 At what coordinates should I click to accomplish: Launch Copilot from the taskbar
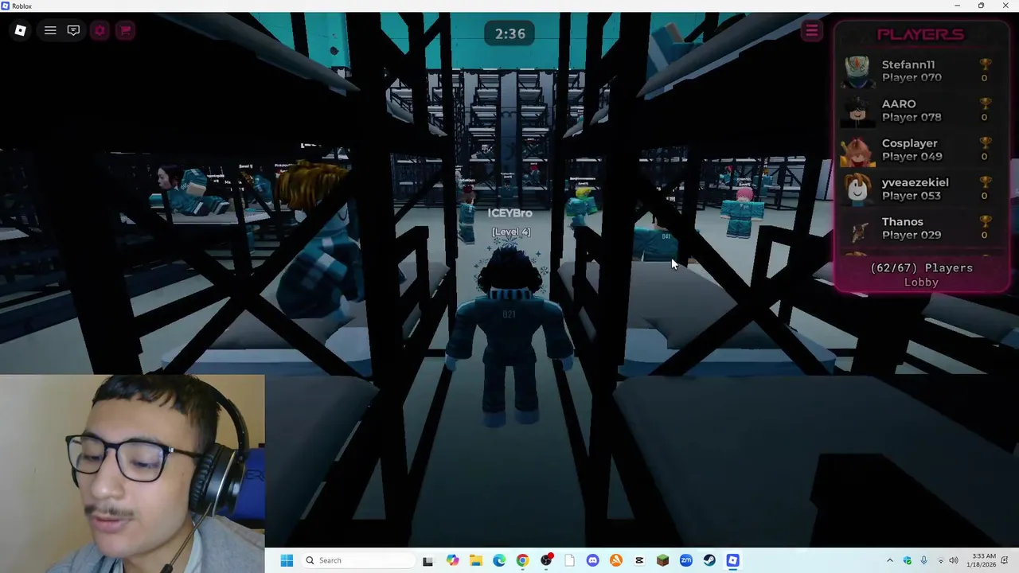point(452,560)
